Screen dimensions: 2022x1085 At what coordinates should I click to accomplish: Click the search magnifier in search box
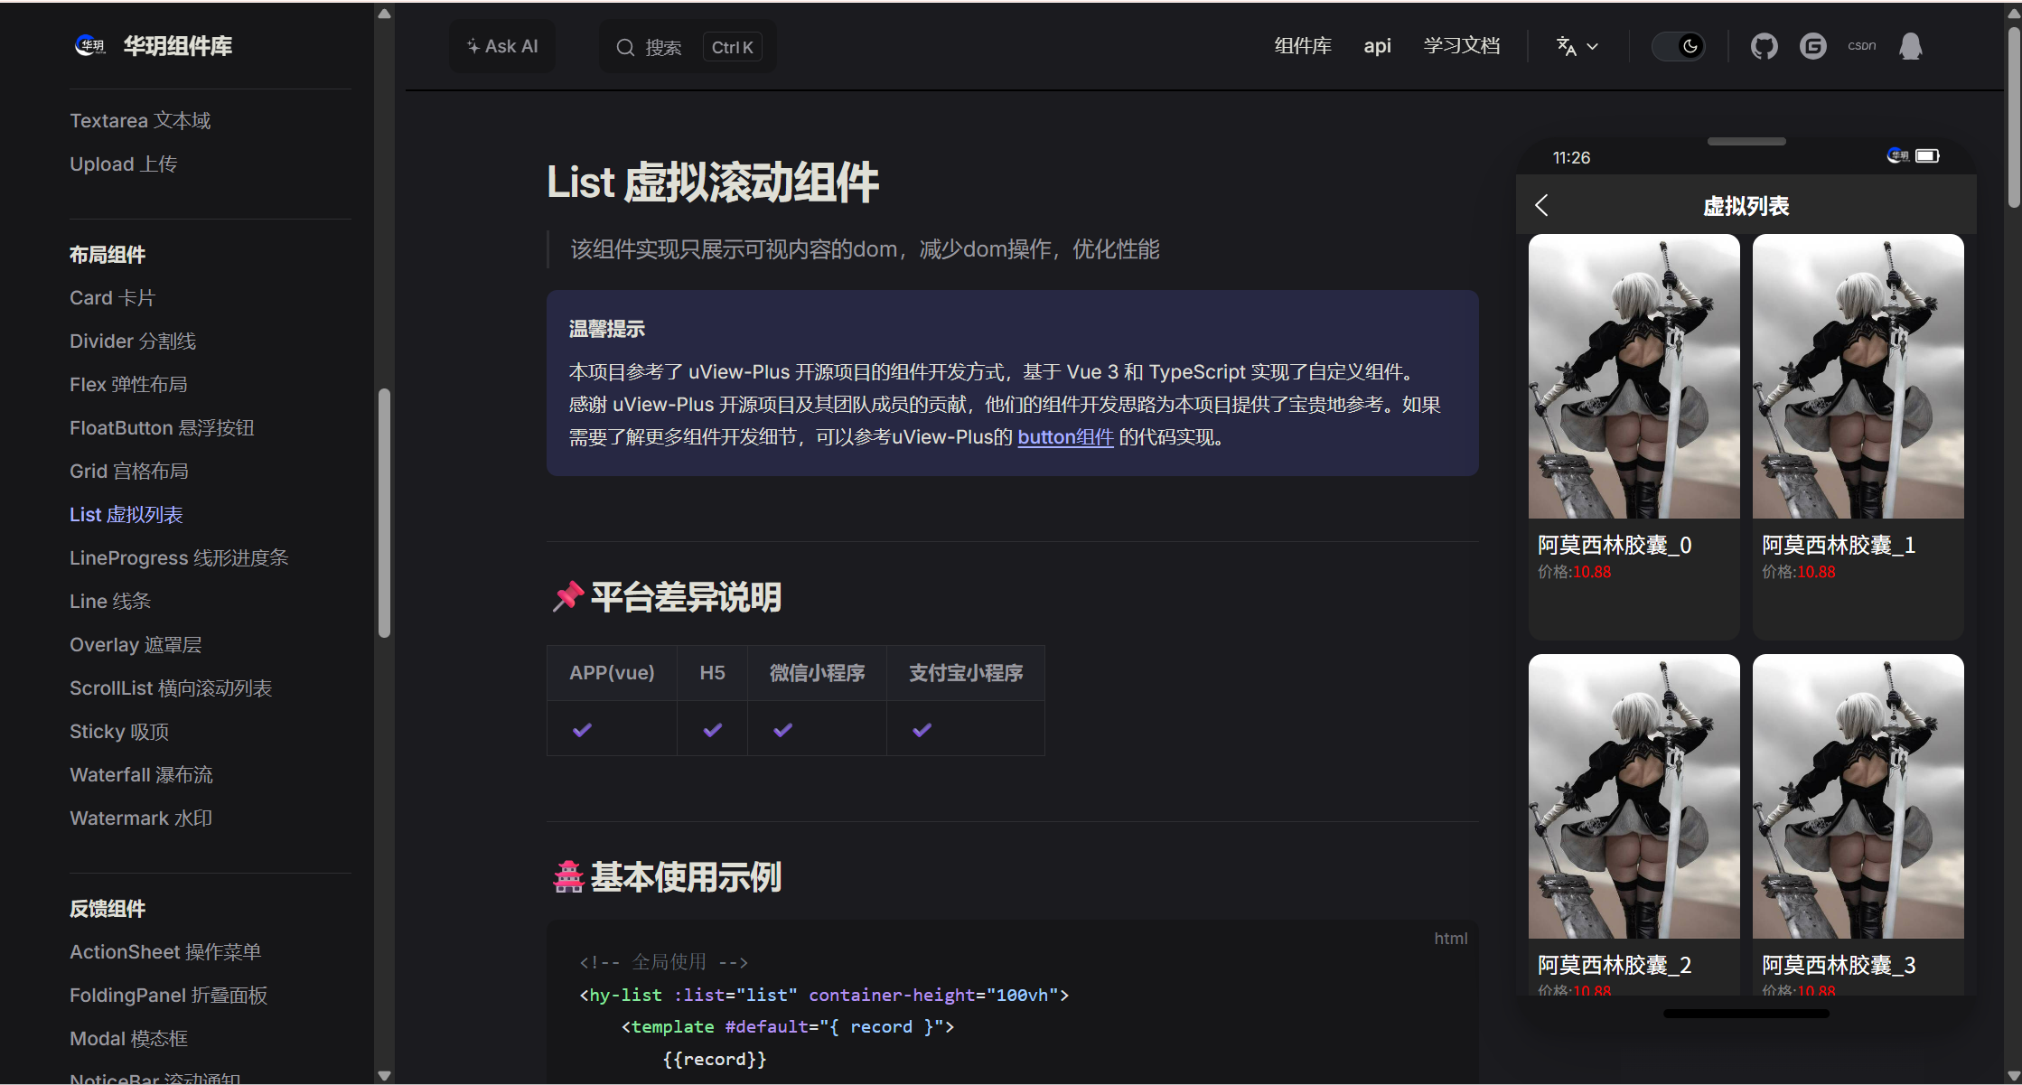tap(625, 47)
